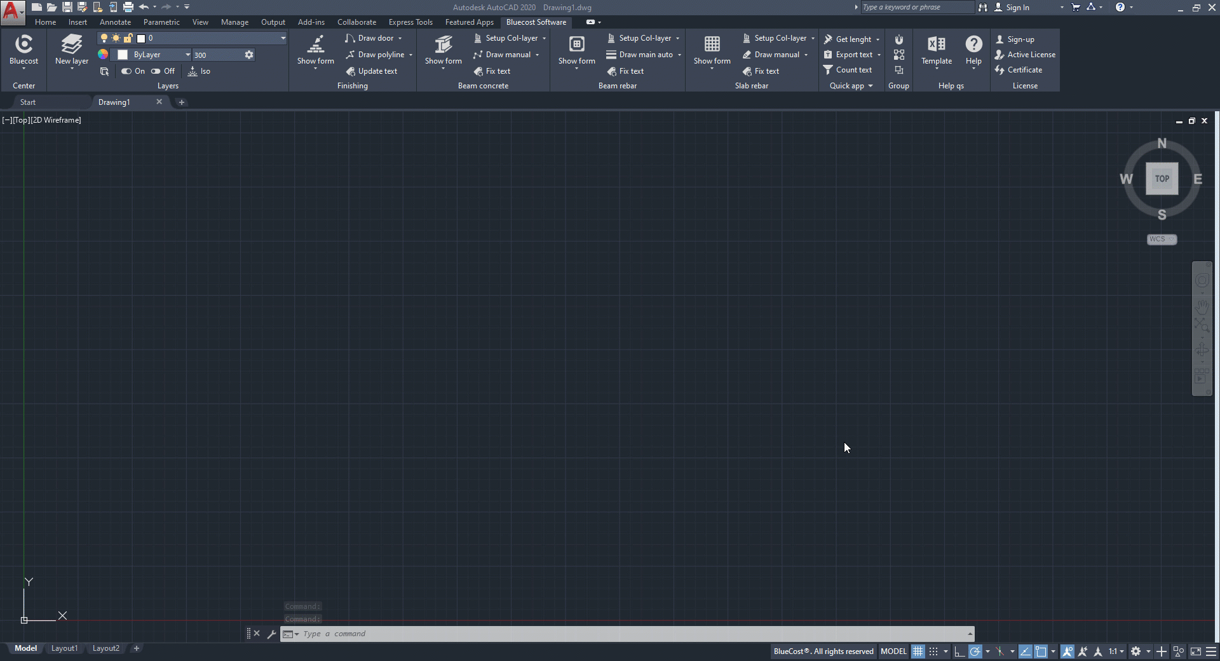Open the Help question mark icon
This screenshot has width=1220, height=661.
pyautogui.click(x=973, y=44)
